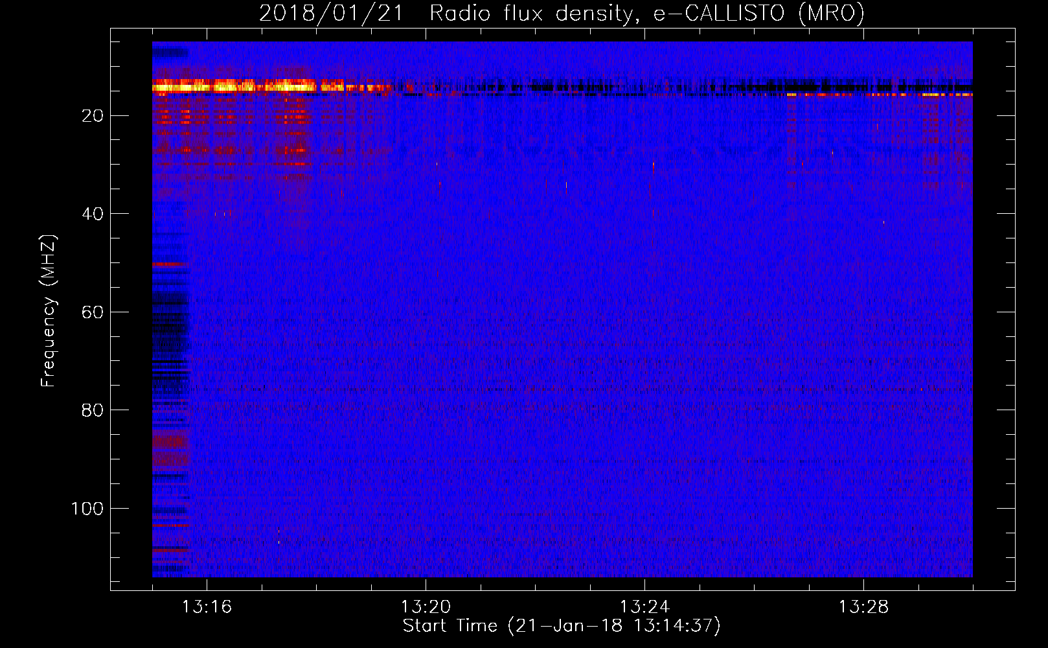This screenshot has width=1048, height=648.
Task: Click the '40' frequency tick label
Action: click(93, 214)
